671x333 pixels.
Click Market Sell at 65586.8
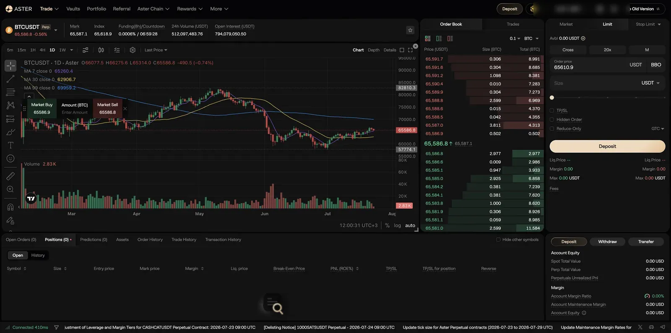(x=107, y=109)
